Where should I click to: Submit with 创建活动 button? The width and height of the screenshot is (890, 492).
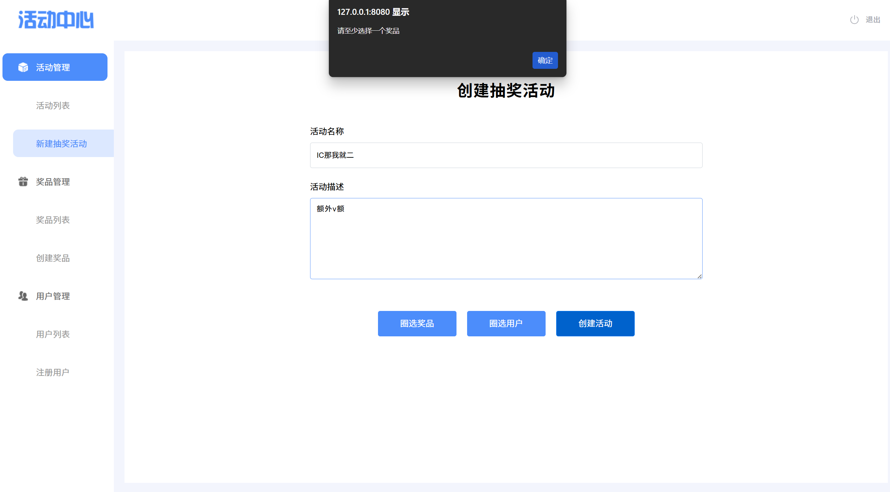[x=595, y=323]
